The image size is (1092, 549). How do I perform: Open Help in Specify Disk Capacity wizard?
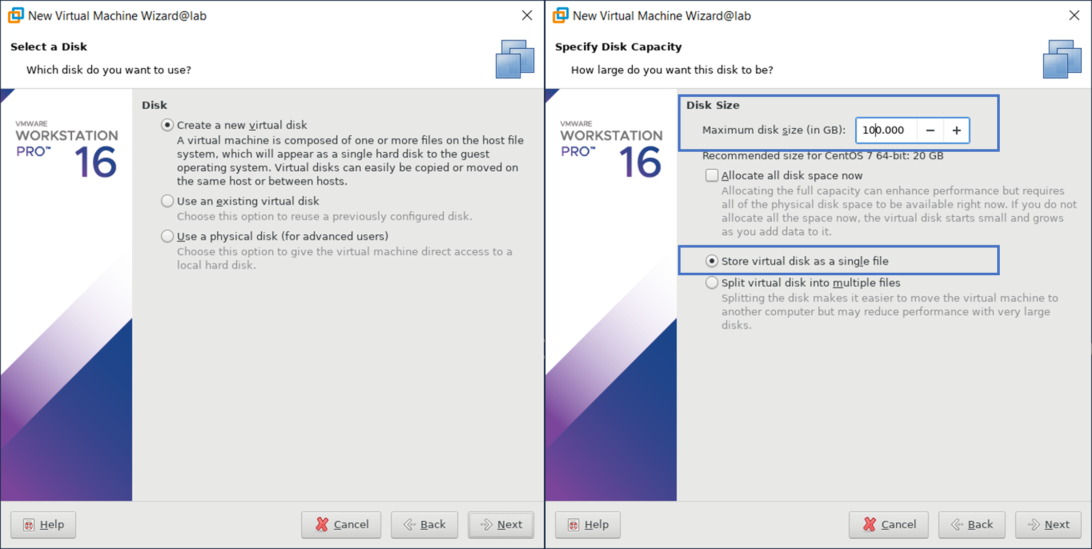click(588, 524)
